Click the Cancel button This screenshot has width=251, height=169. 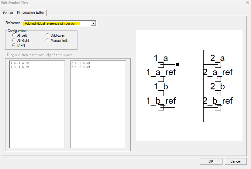coord(235,161)
